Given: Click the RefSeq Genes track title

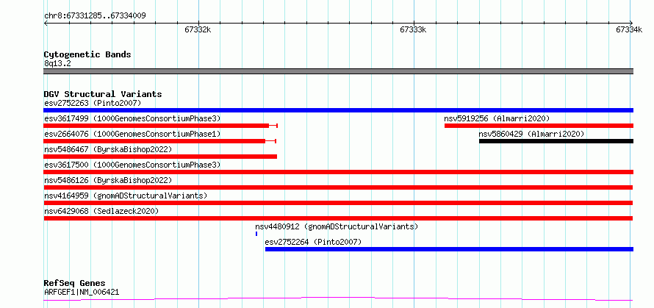Looking at the screenshot, I should pyautogui.click(x=74, y=284).
